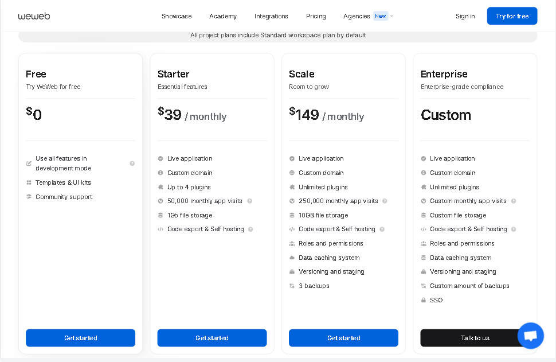Open the Showcase menu item
This screenshot has height=362, width=556.
(x=177, y=16)
